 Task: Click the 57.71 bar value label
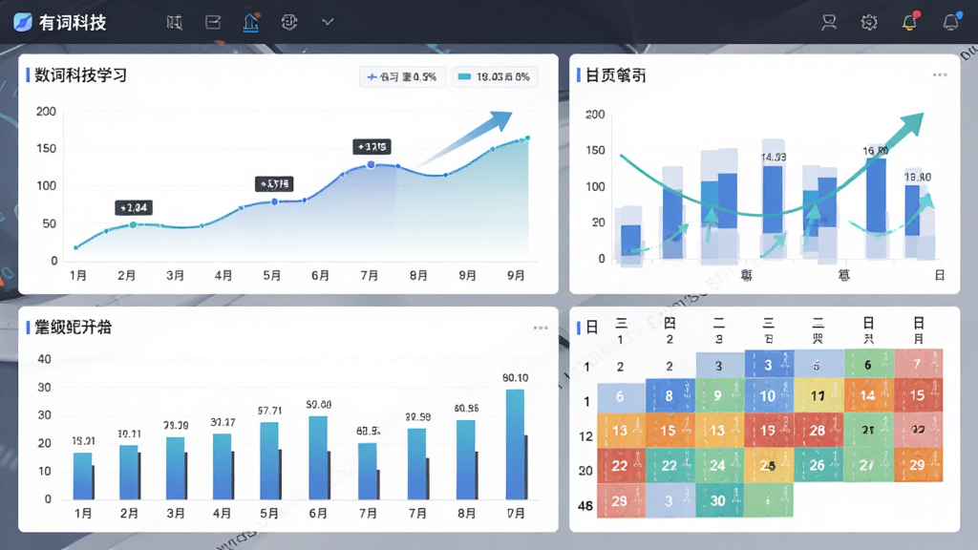(x=269, y=411)
